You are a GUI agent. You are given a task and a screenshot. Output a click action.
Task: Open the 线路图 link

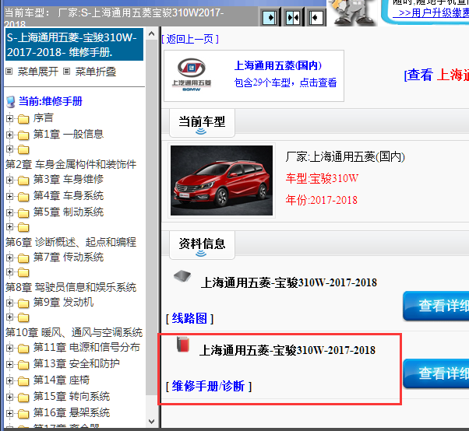pyautogui.click(x=189, y=318)
